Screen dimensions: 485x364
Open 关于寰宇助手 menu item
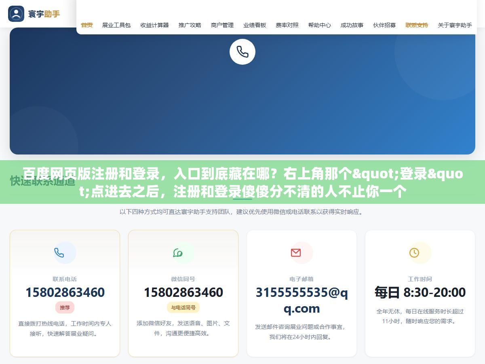point(455,25)
